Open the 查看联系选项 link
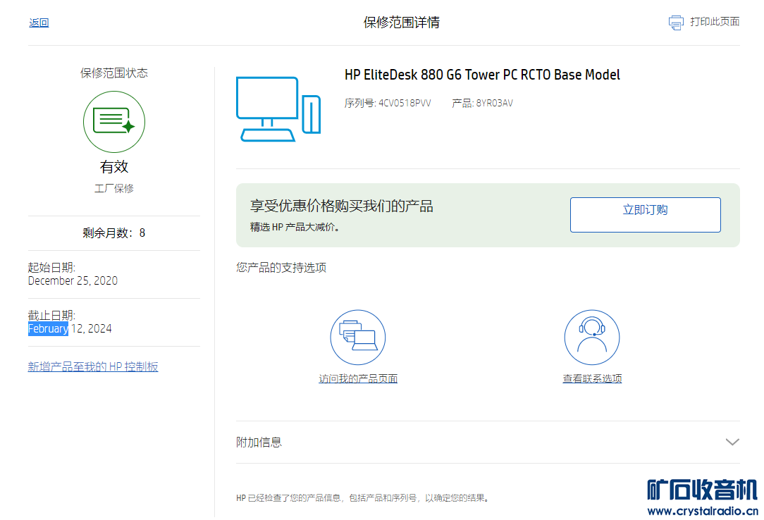This screenshot has height=520, width=764. [x=592, y=379]
